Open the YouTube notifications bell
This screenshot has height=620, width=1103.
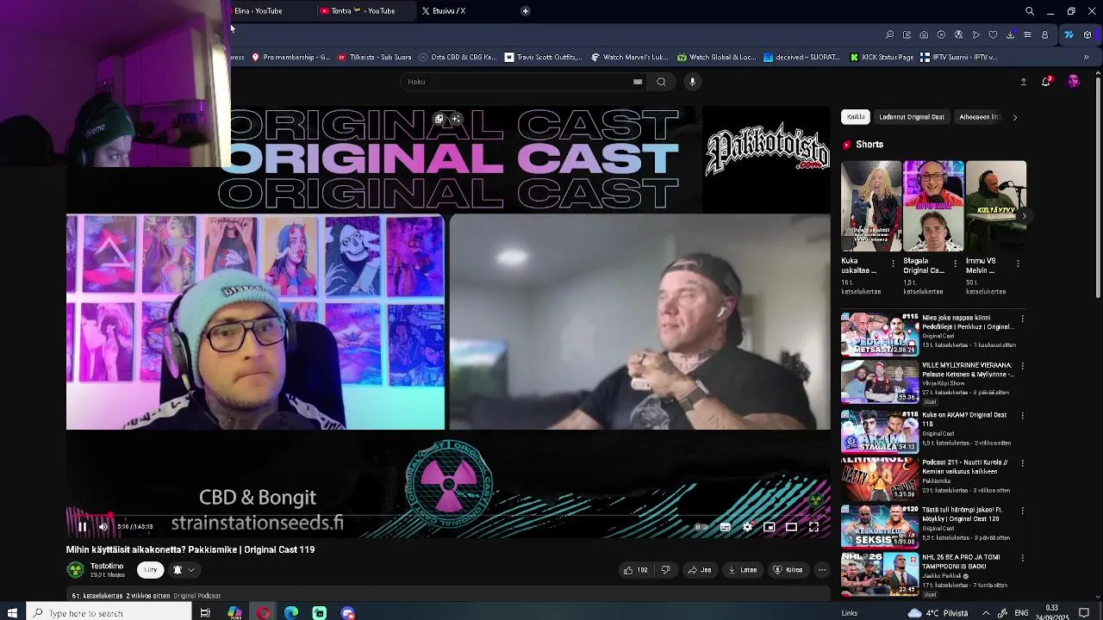(1046, 82)
